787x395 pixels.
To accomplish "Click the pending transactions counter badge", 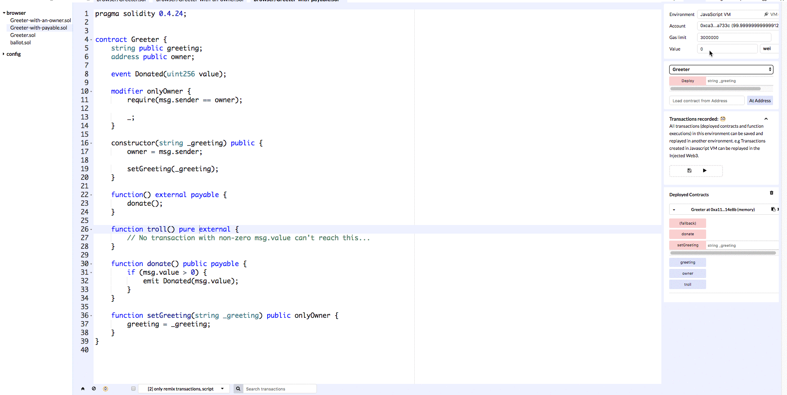I will click(106, 389).
